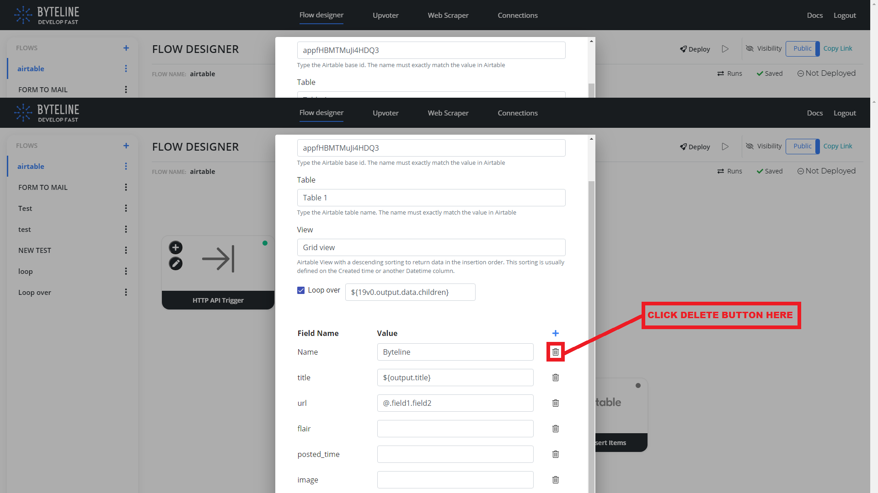Add a new field row with plus icon
This screenshot has width=878, height=493.
(555, 333)
